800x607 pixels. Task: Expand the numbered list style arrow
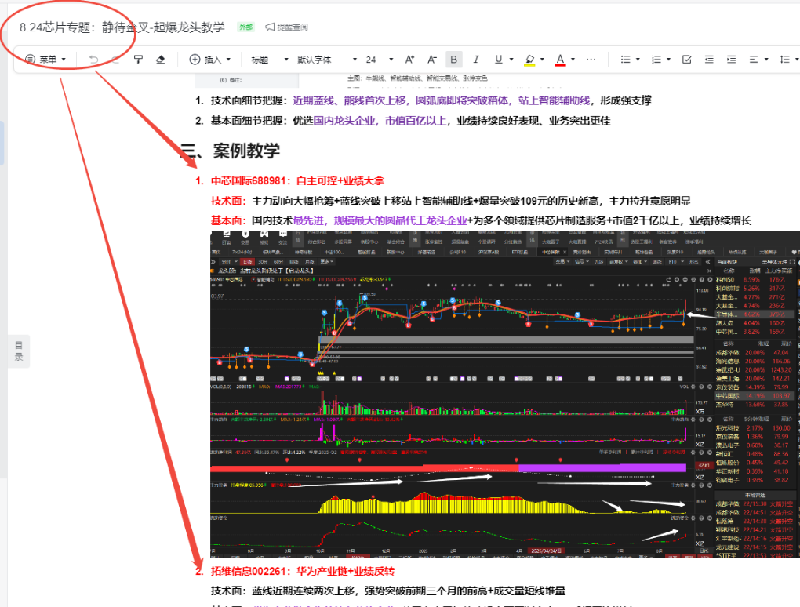tap(668, 60)
